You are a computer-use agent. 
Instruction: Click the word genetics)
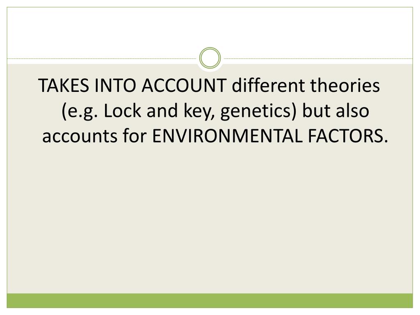click(258, 112)
